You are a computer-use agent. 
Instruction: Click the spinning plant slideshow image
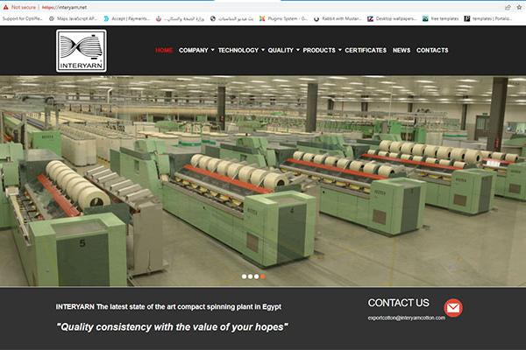click(263, 181)
